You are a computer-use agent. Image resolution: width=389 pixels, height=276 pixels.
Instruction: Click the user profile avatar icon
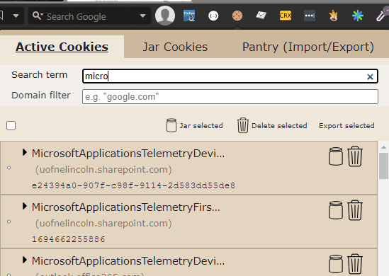(165, 16)
